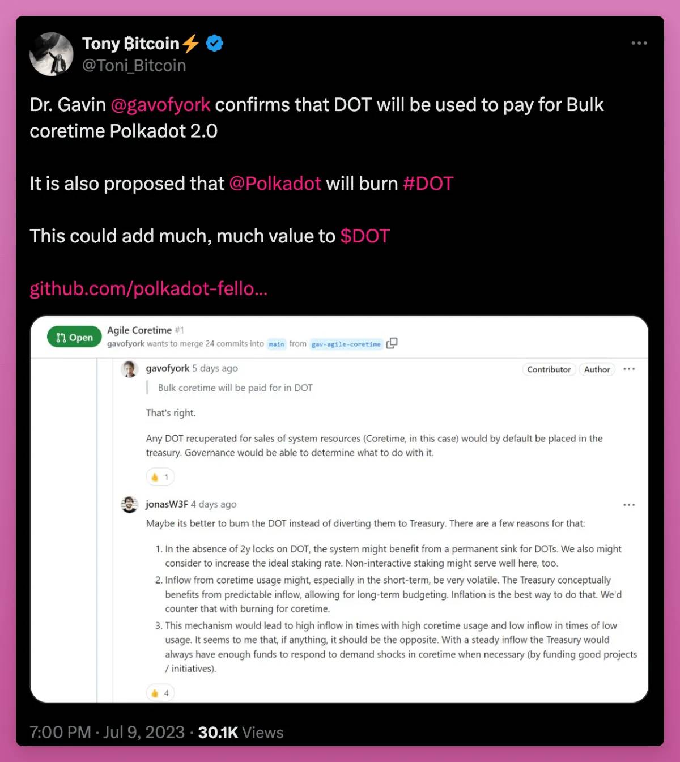Open the #DOT hashtag

pyautogui.click(x=428, y=184)
